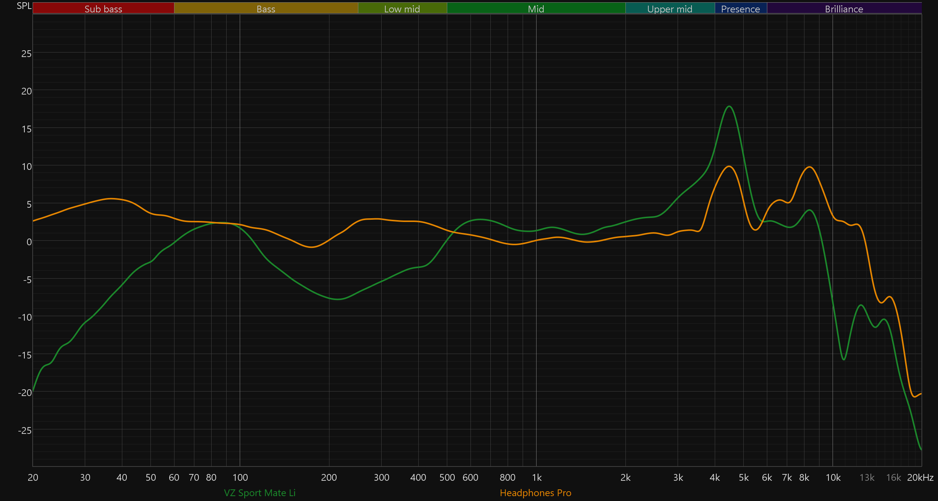
Task: Toggle the VZ Sport Mate Li legend
Action: [260, 493]
